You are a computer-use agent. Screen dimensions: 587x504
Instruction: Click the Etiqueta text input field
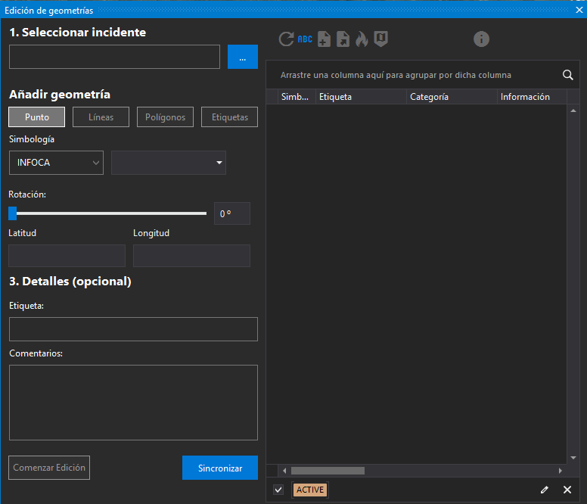(x=133, y=329)
